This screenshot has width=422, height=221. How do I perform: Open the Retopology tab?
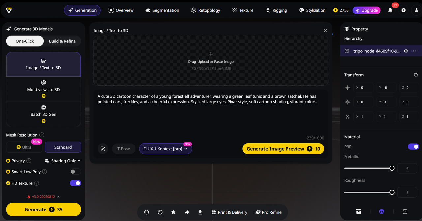[x=205, y=10]
